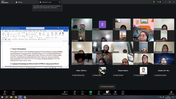Expand reaction options arrow next to React

pos(85,92)
